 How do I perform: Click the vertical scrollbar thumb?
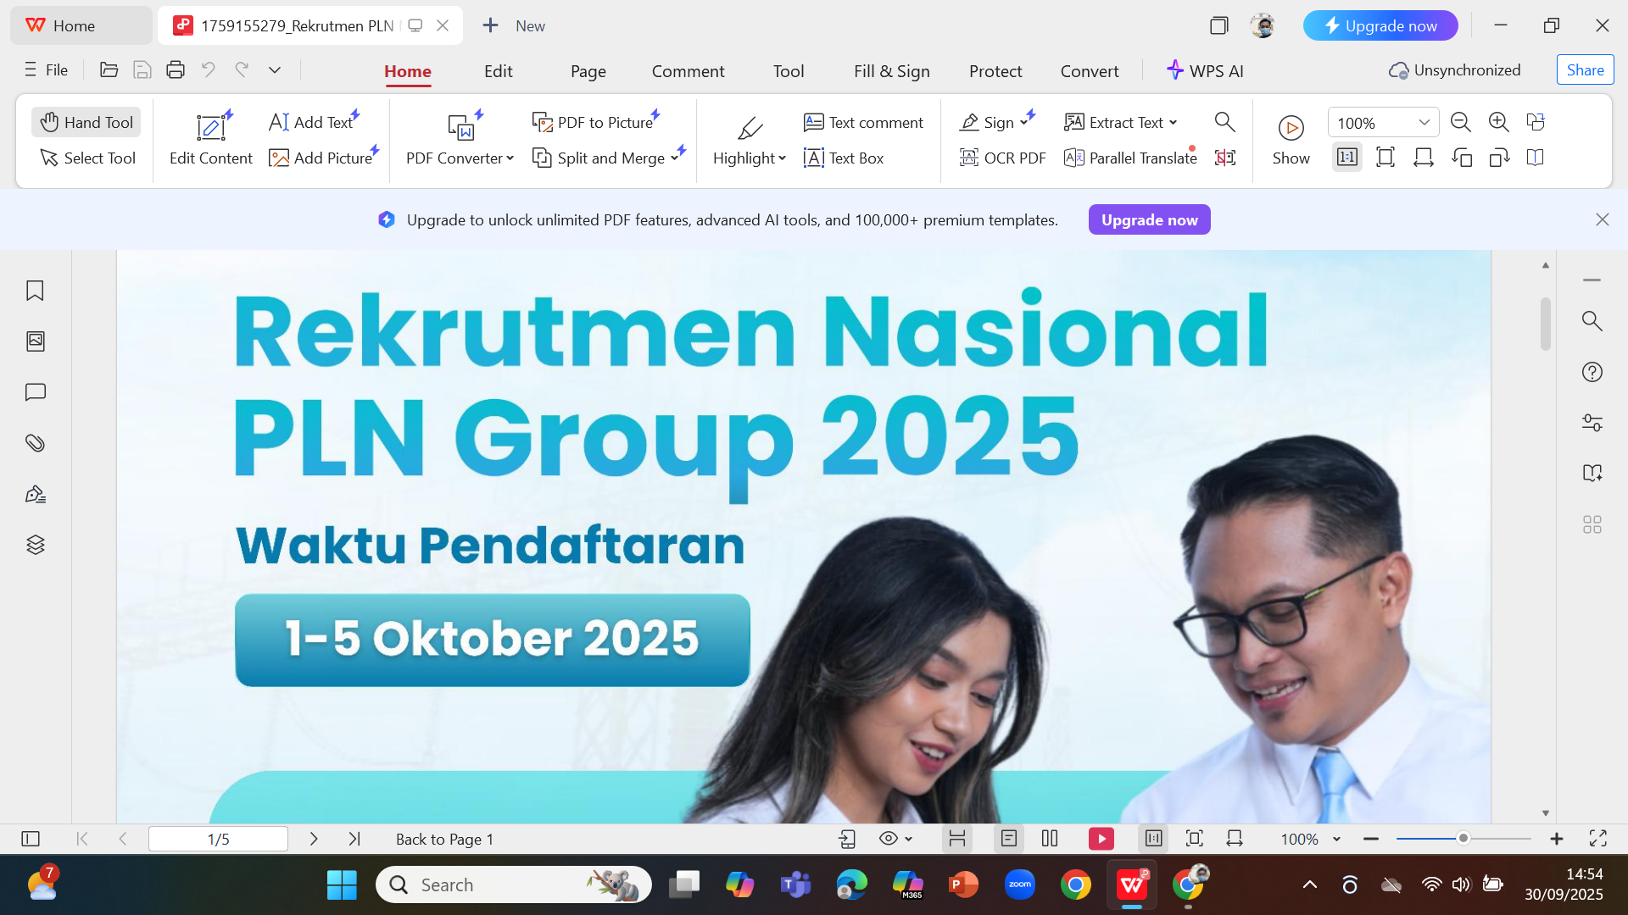pos(1545,324)
